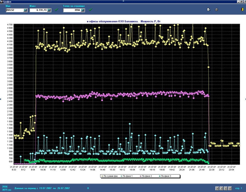Click the '2 600' Y-axis label
The height and width of the screenshot is (192, 246).
[x=10, y=95]
